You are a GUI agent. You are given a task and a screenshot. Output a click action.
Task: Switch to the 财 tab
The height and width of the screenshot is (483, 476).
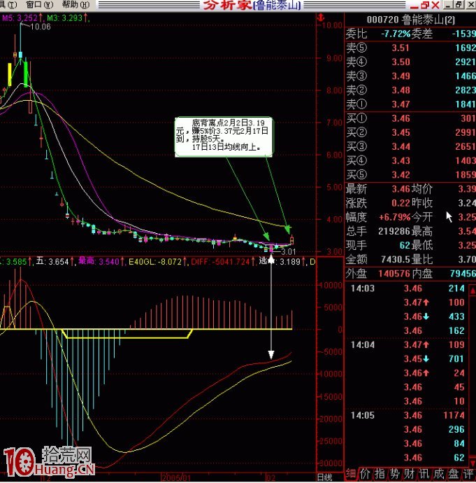tap(410, 474)
